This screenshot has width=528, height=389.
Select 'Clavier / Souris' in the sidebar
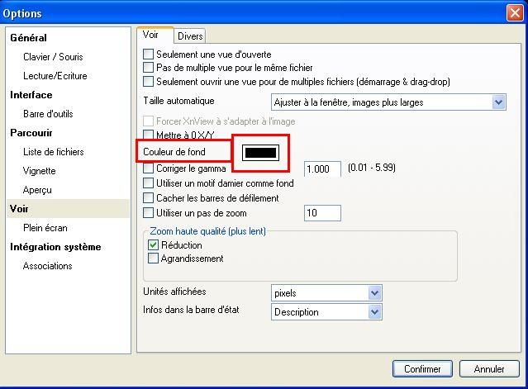pos(53,57)
